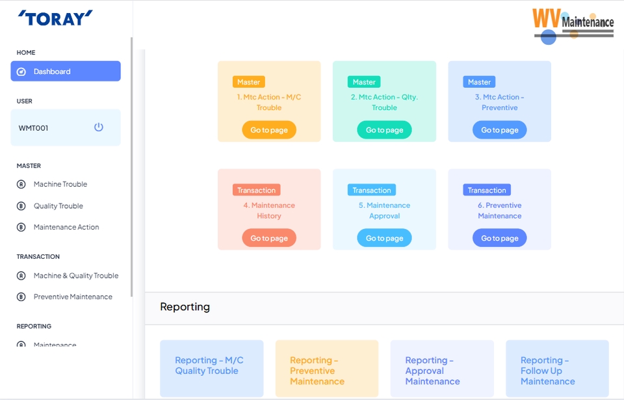Click the WV Maintenance logo
The width and height of the screenshot is (624, 400).
click(573, 25)
